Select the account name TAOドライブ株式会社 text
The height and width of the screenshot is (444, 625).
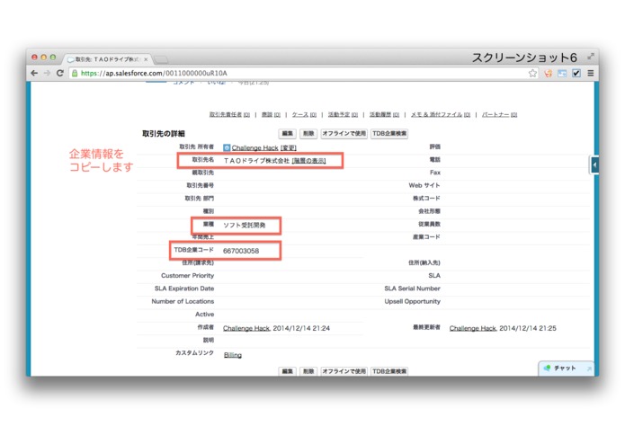click(256, 161)
